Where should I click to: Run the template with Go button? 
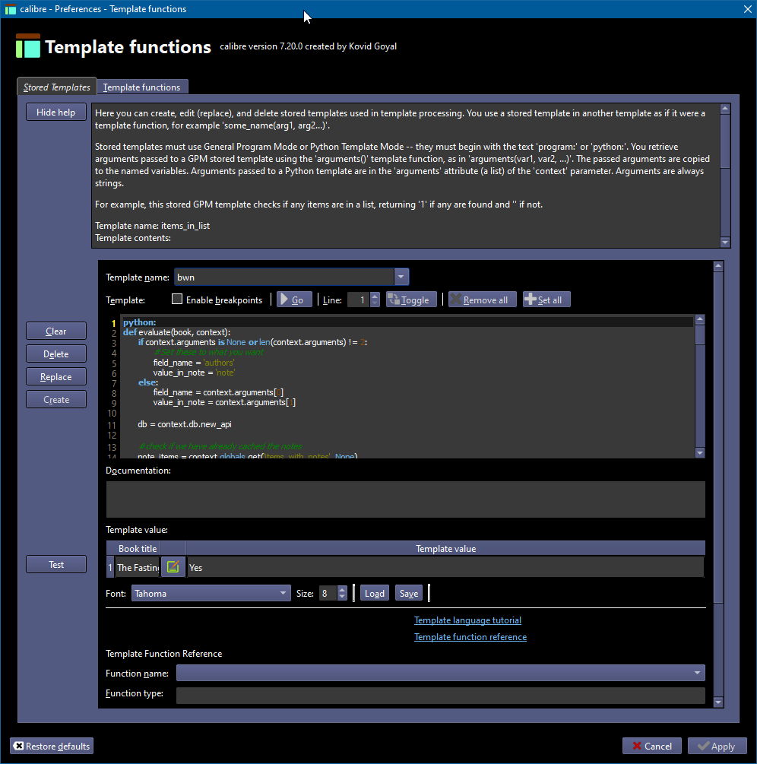pyautogui.click(x=294, y=300)
